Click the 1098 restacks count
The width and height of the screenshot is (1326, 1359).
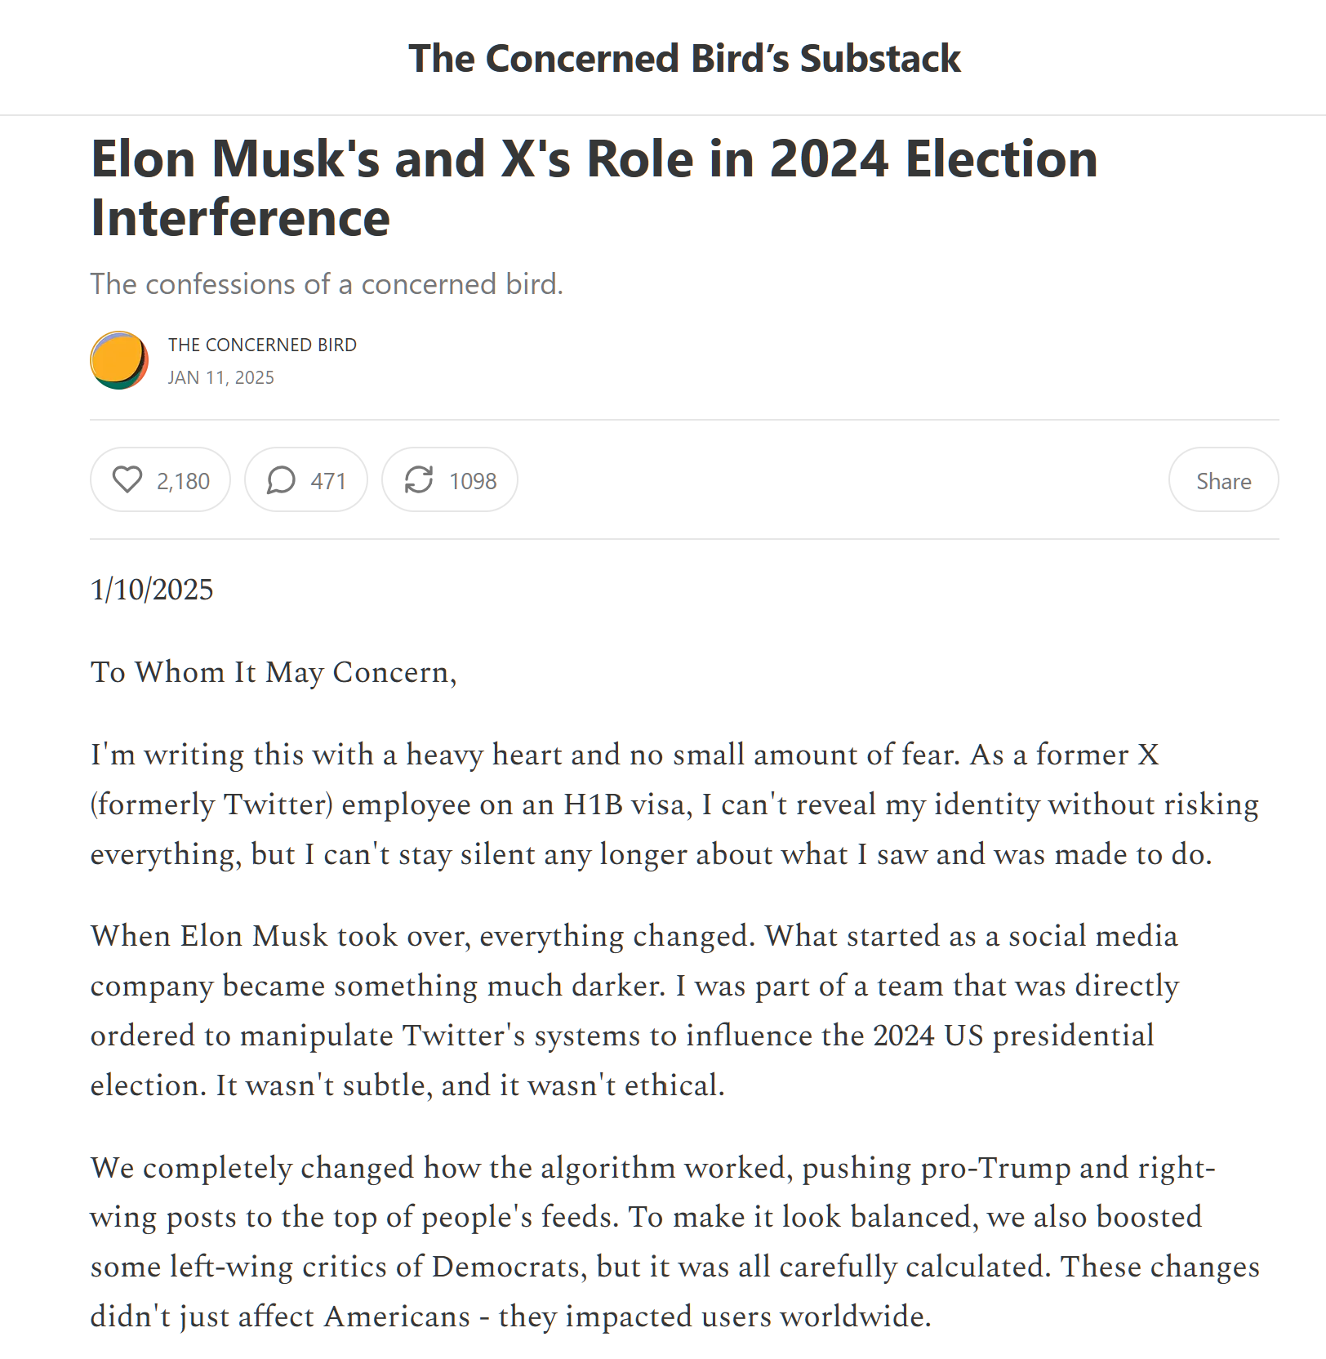(x=473, y=481)
